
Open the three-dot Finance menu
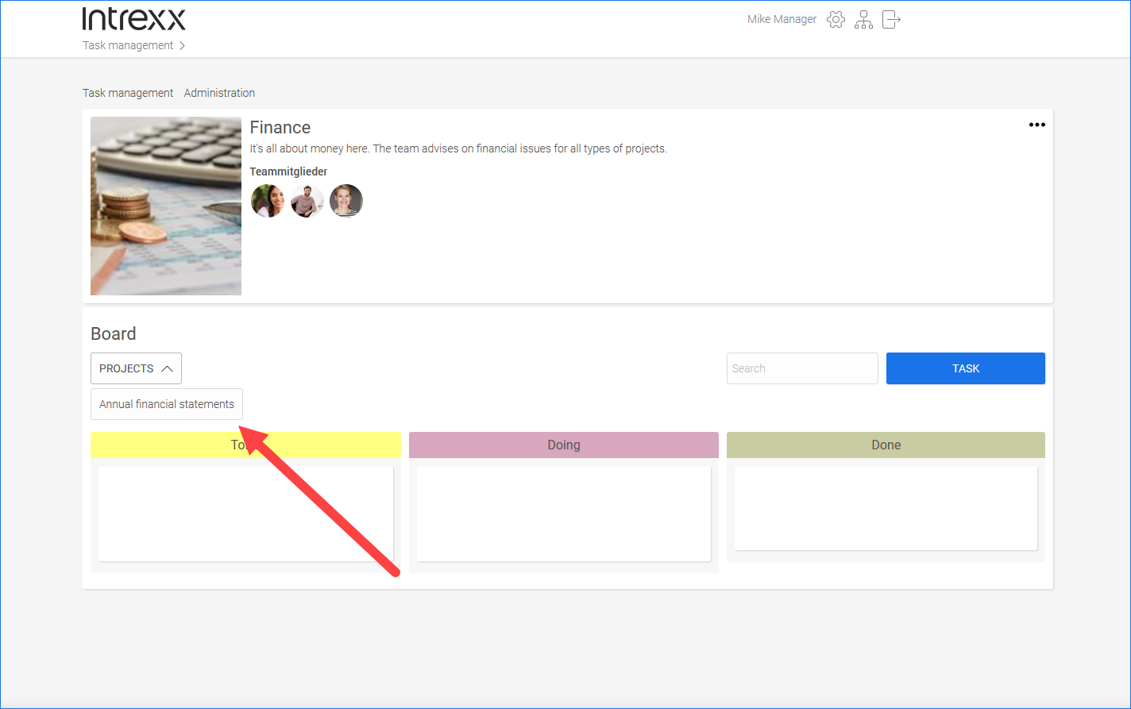point(1037,125)
